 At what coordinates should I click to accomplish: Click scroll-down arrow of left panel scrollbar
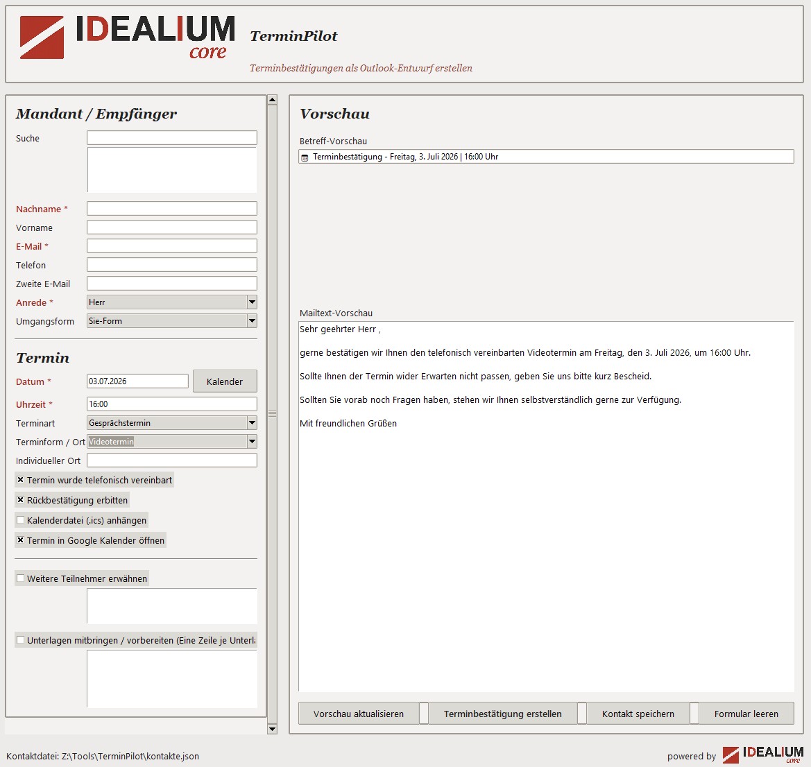click(272, 729)
